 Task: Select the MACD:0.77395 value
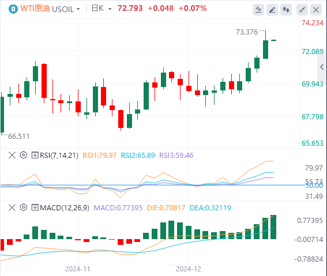(x=118, y=207)
